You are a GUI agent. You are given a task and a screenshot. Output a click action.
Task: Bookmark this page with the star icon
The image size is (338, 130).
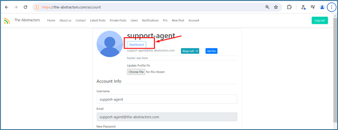276,7
